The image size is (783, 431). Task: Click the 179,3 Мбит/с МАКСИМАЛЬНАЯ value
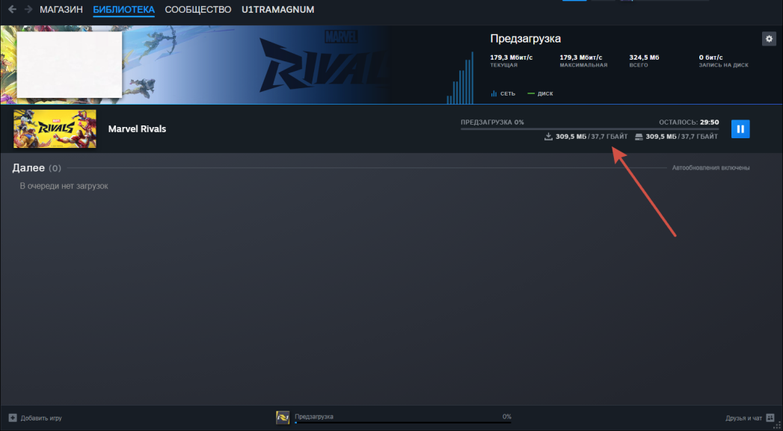[581, 58]
